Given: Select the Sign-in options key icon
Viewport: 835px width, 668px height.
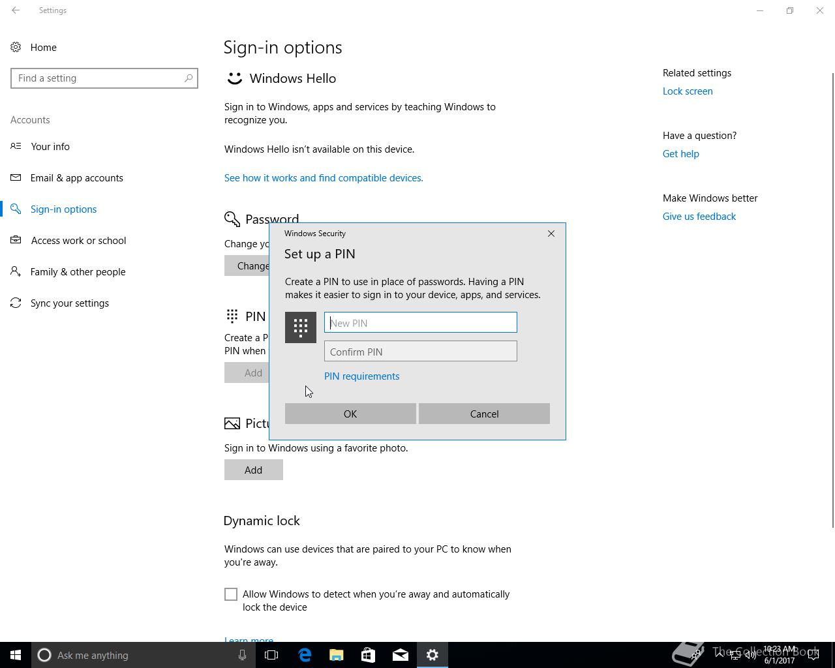Looking at the screenshot, I should (16, 209).
